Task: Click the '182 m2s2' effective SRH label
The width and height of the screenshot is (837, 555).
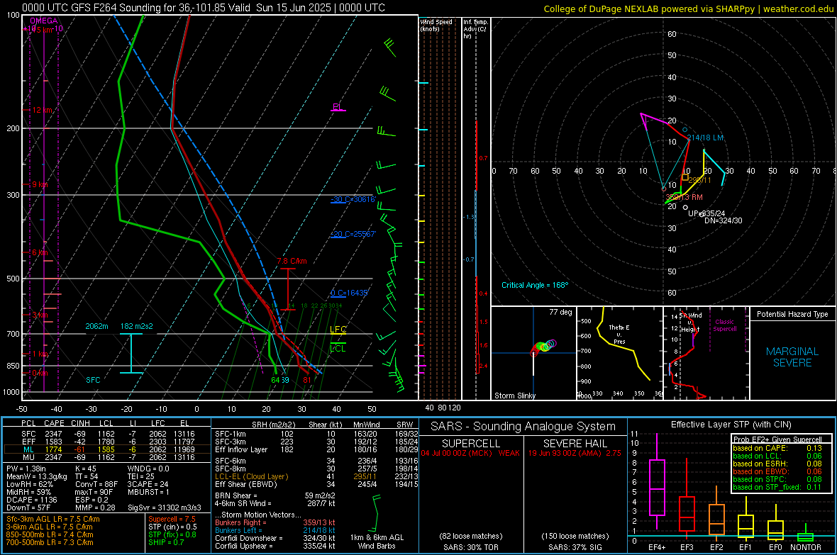Action: tap(136, 326)
